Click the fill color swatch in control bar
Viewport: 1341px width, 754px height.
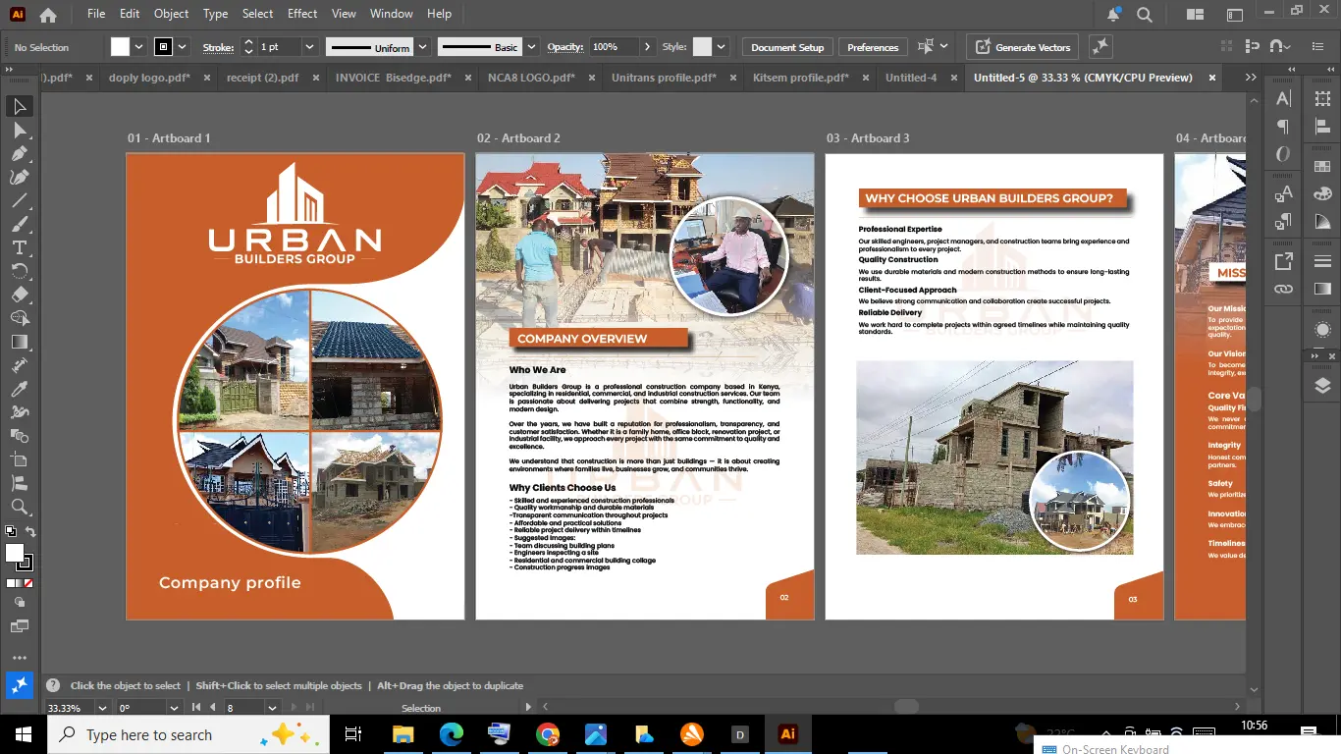pyautogui.click(x=120, y=47)
